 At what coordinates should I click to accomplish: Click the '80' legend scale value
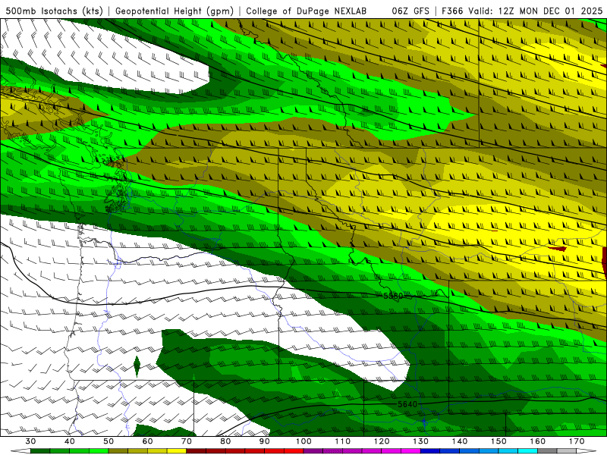click(x=225, y=441)
